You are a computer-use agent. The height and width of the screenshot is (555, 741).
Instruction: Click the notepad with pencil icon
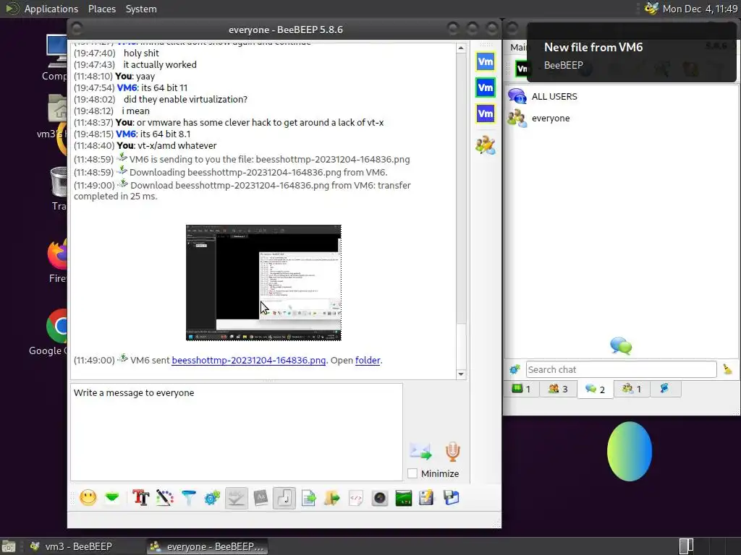pos(427,498)
